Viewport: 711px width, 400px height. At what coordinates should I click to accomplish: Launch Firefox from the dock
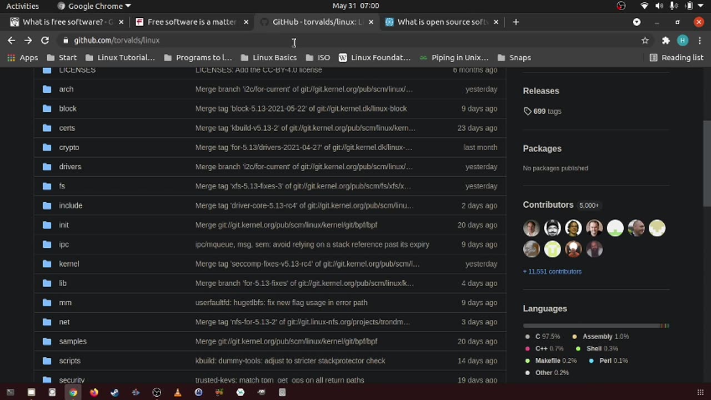coord(94,392)
